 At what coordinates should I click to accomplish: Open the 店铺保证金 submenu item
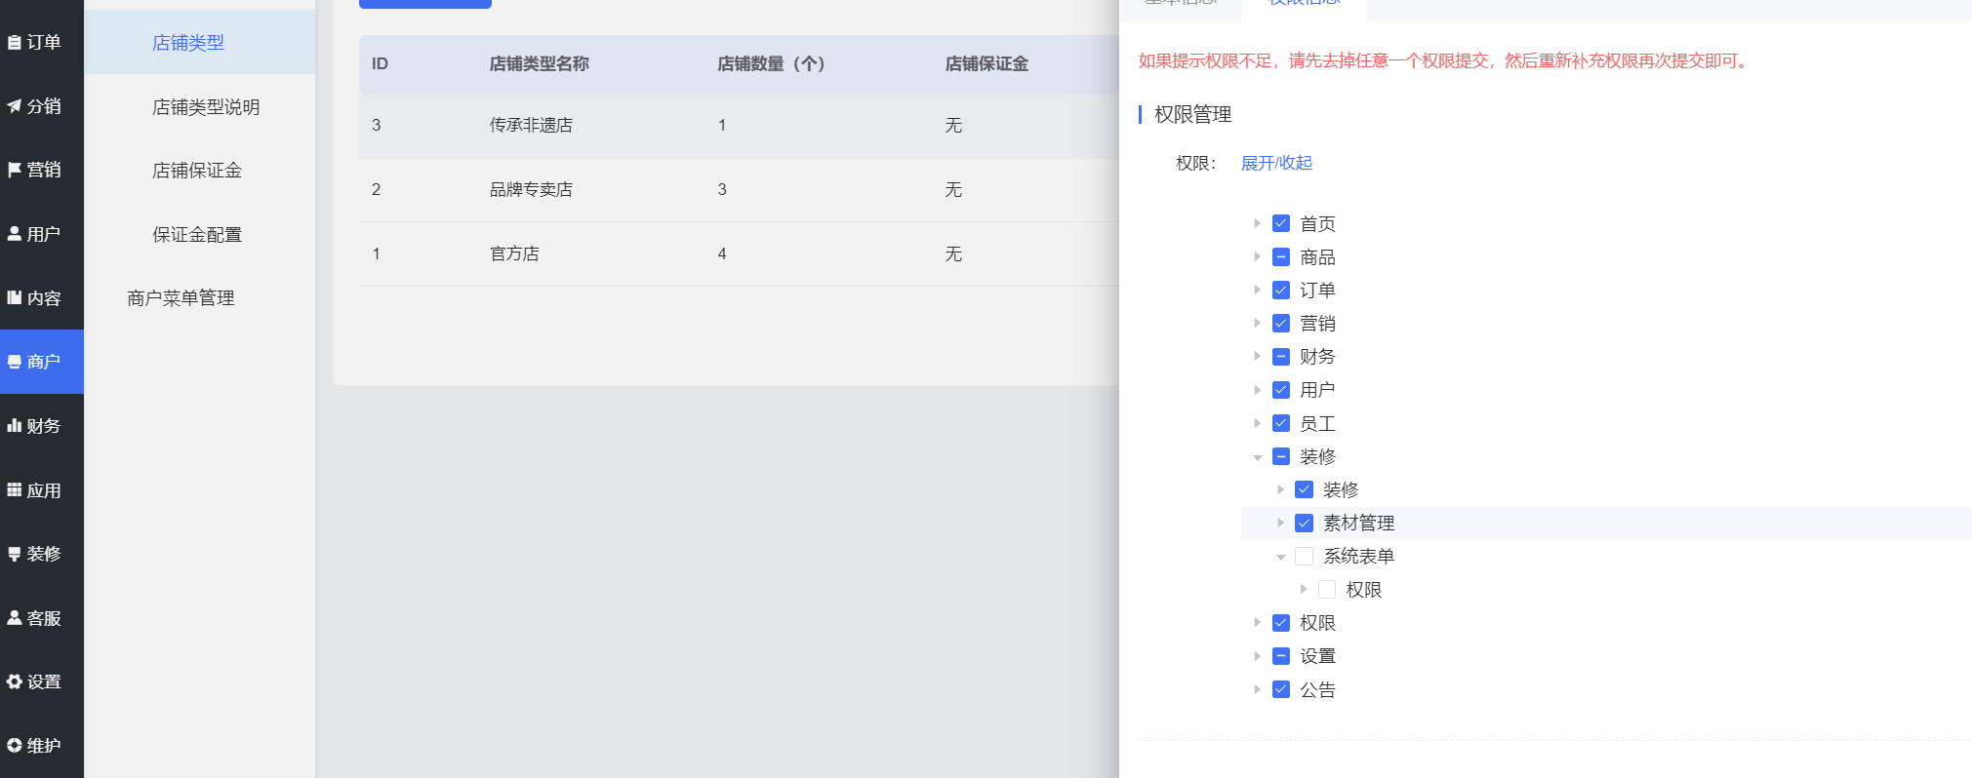197,171
